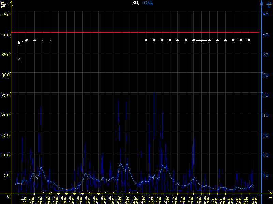
Task: Click the blue unit label at top right
Action: 269,5
